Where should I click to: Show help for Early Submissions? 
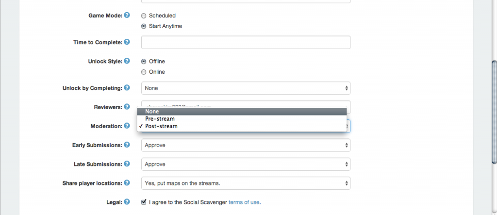point(127,145)
